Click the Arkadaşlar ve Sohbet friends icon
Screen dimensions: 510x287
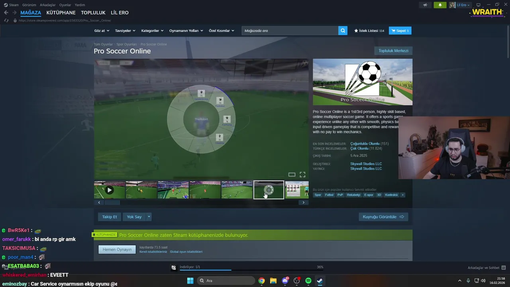(504, 268)
